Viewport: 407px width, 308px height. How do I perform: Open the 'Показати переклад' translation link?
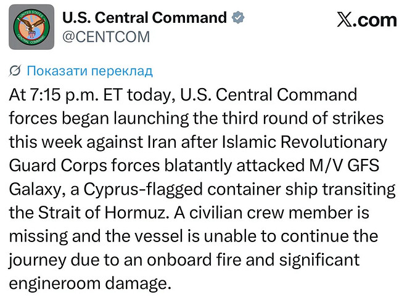click(90, 71)
